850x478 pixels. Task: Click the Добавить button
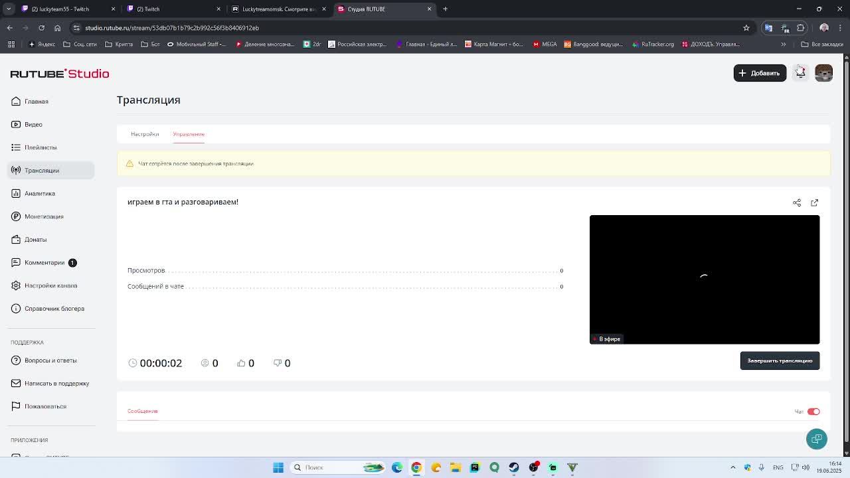coord(760,73)
